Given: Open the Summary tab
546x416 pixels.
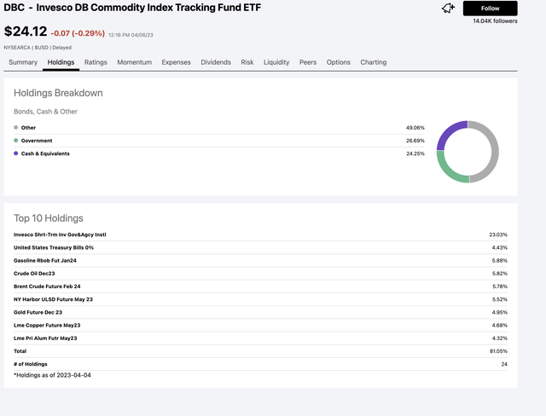Looking at the screenshot, I should click(x=23, y=62).
